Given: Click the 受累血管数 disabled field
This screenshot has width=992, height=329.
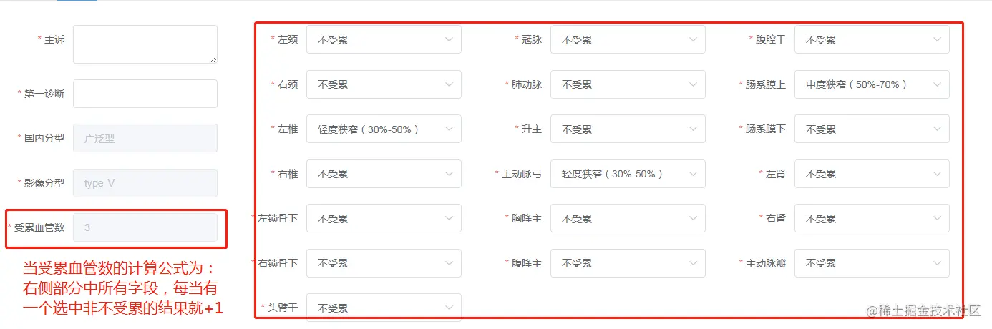Looking at the screenshot, I should coord(145,227).
